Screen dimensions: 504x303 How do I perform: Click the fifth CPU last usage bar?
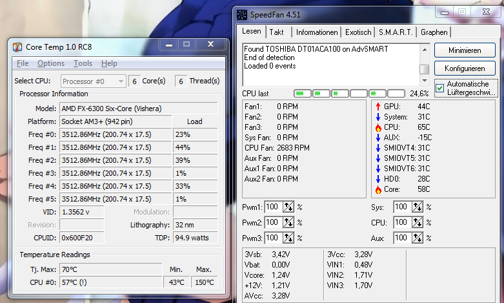coord(378,94)
